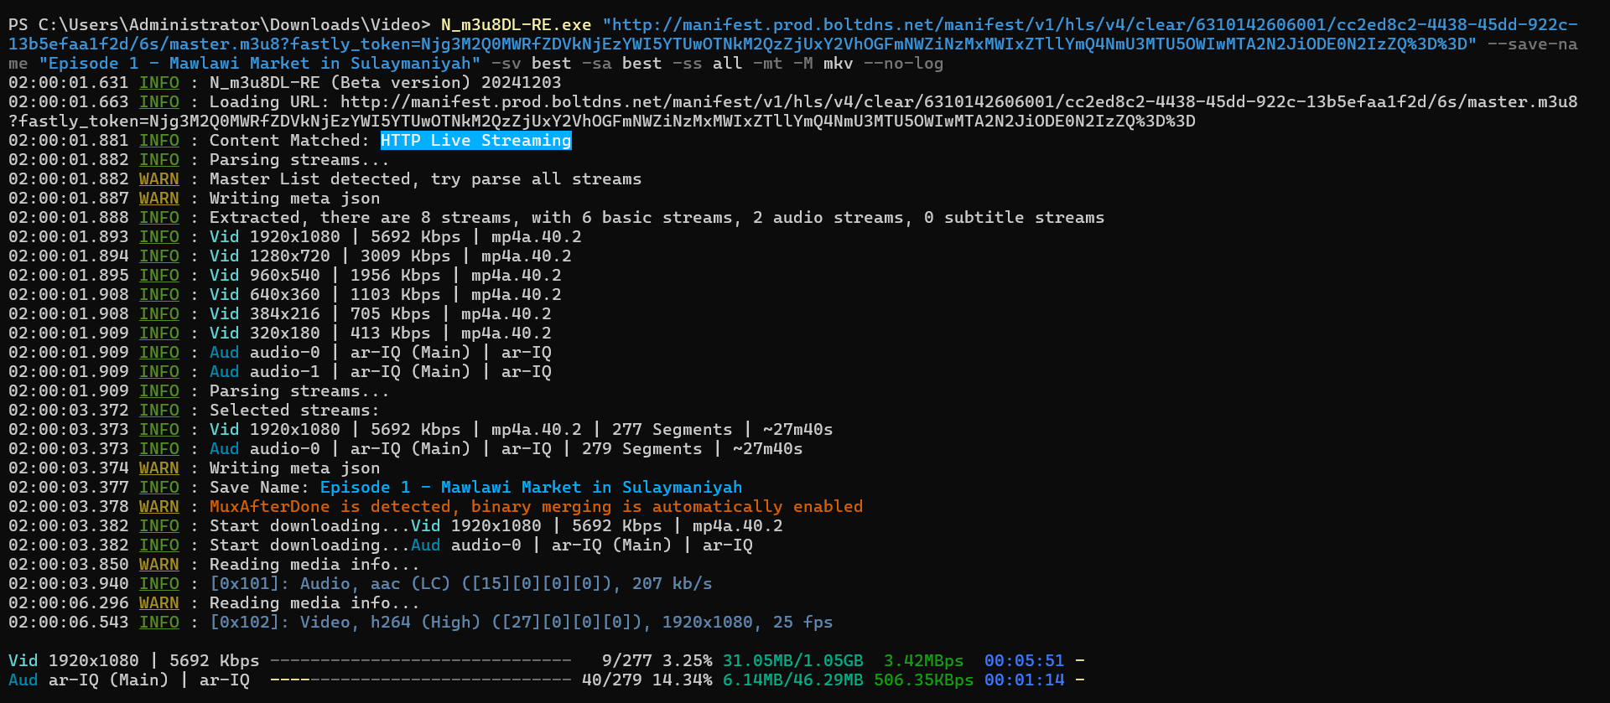Click the audio remaining time "00:01:14"
Image resolution: width=1610 pixels, height=703 pixels.
click(x=1024, y=680)
